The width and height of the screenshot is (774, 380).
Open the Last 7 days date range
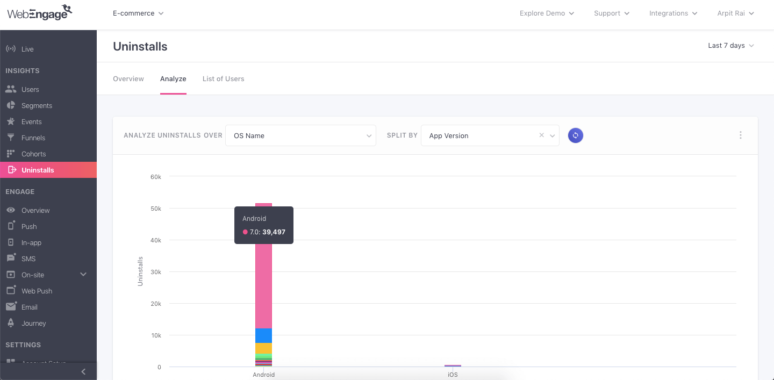tap(730, 46)
